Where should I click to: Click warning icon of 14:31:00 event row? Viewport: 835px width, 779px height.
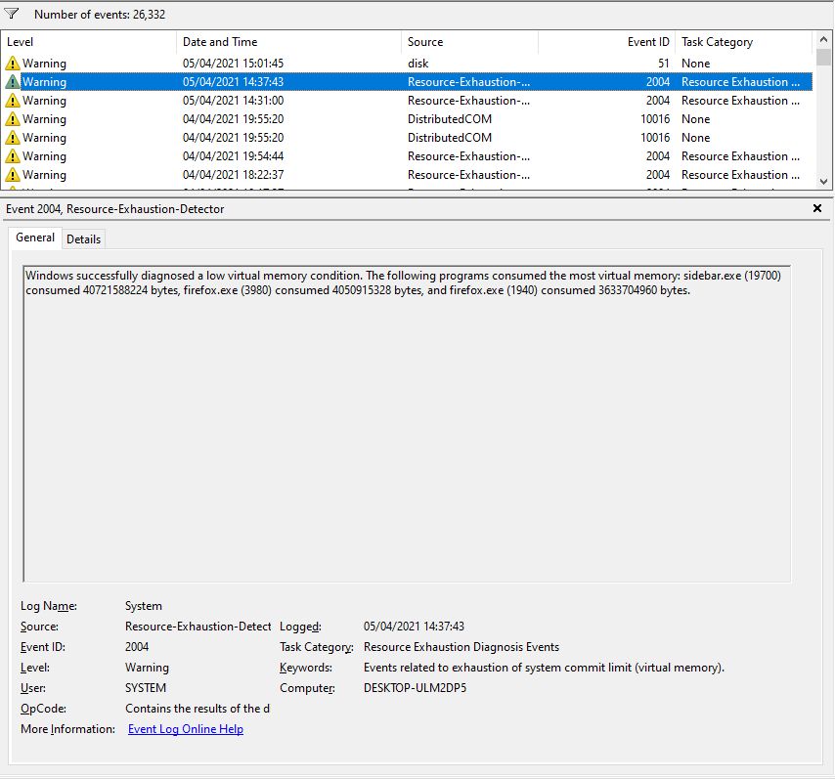click(x=13, y=101)
